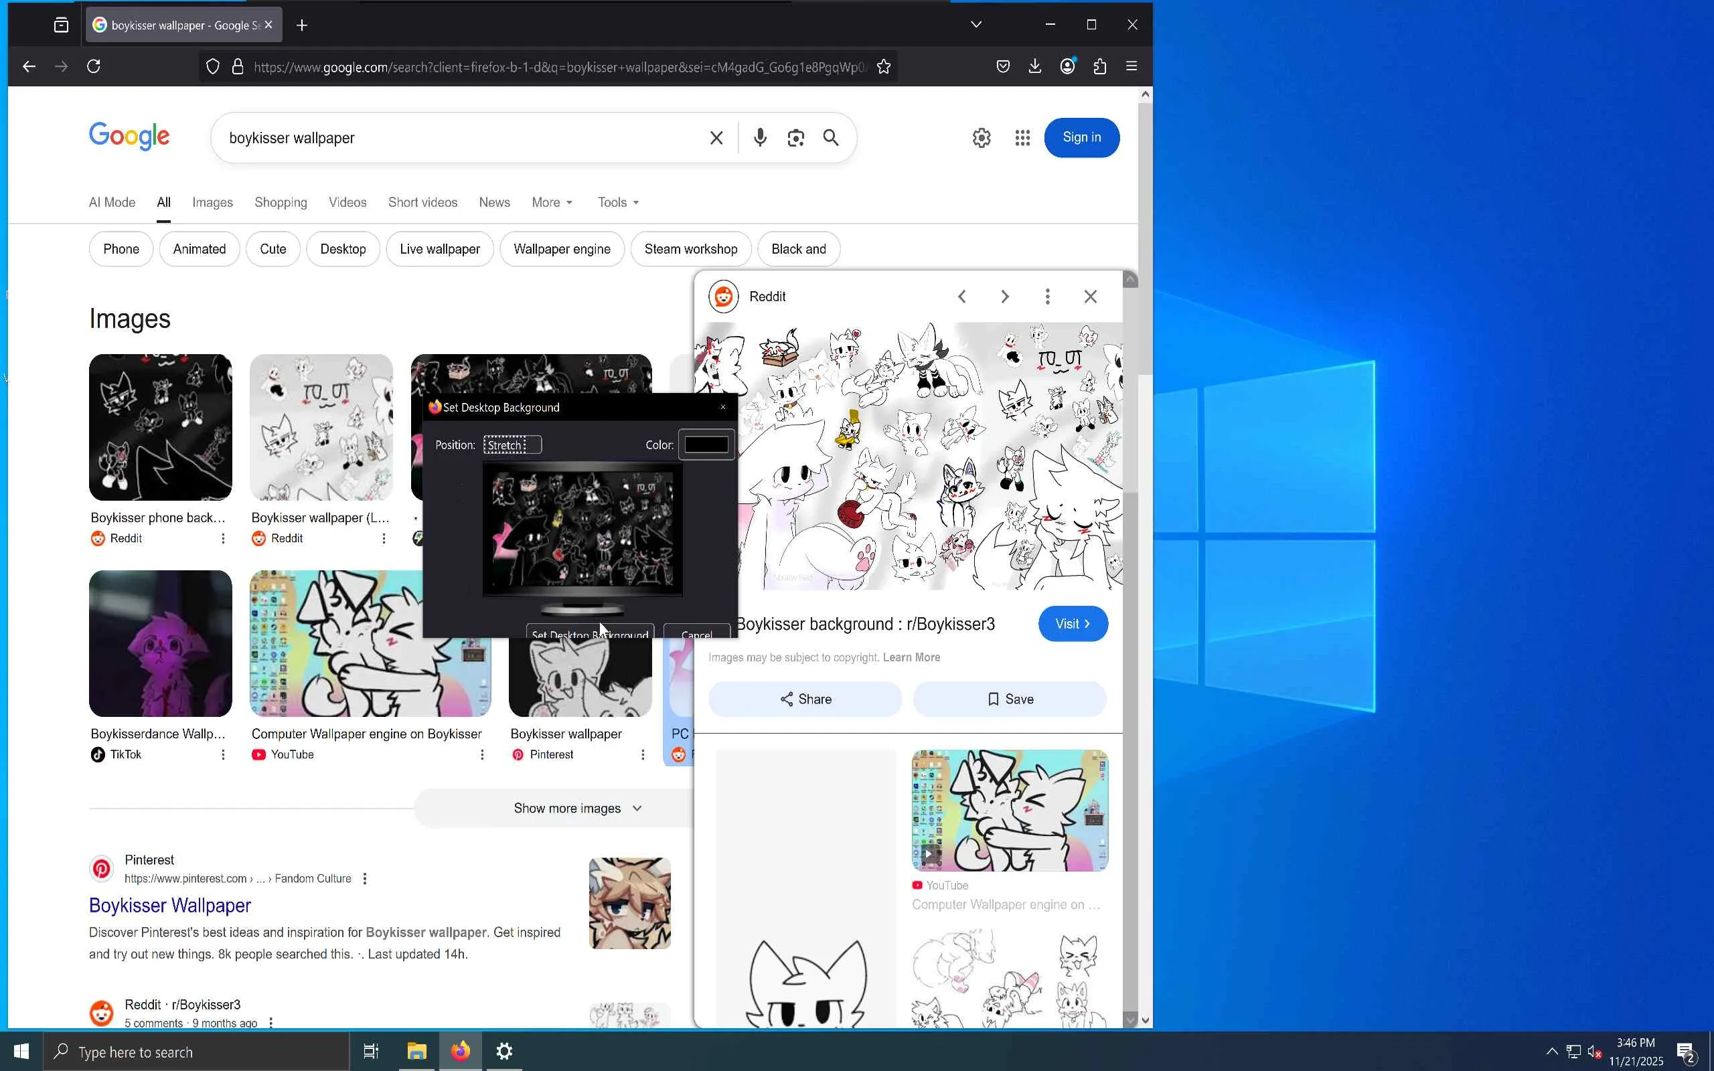Click the voice search microphone icon
Viewport: 1714px width, 1071px height.
click(x=760, y=137)
